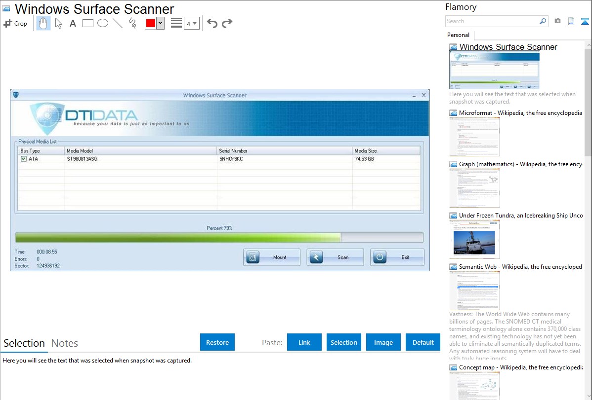Select the freehand drawing tool

pyautogui.click(x=132, y=23)
